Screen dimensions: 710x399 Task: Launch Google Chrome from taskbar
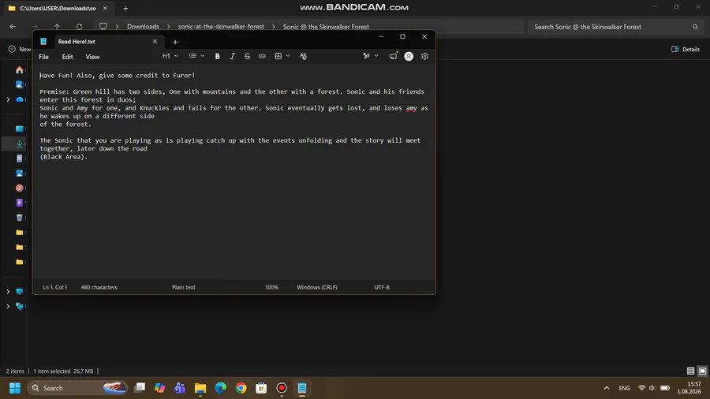tap(241, 388)
